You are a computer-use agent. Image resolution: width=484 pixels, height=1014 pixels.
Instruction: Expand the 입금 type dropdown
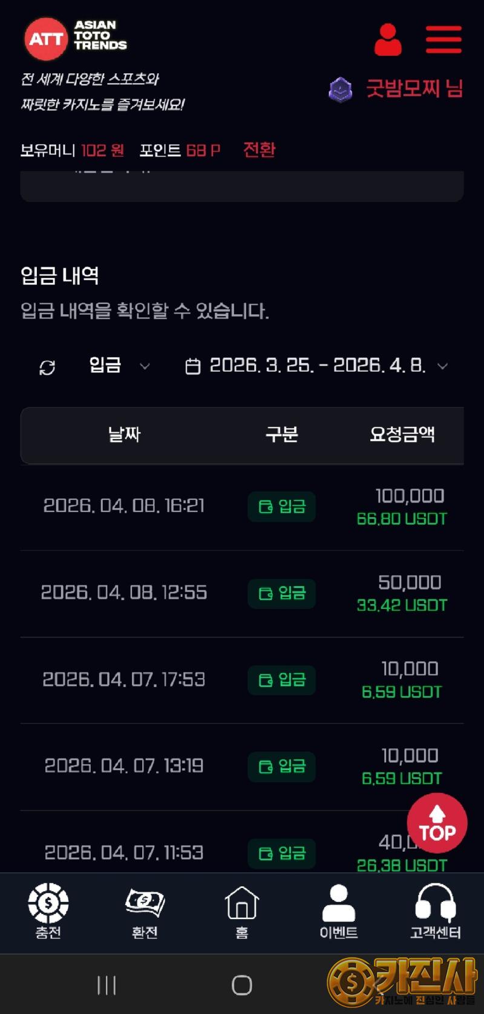[119, 366]
